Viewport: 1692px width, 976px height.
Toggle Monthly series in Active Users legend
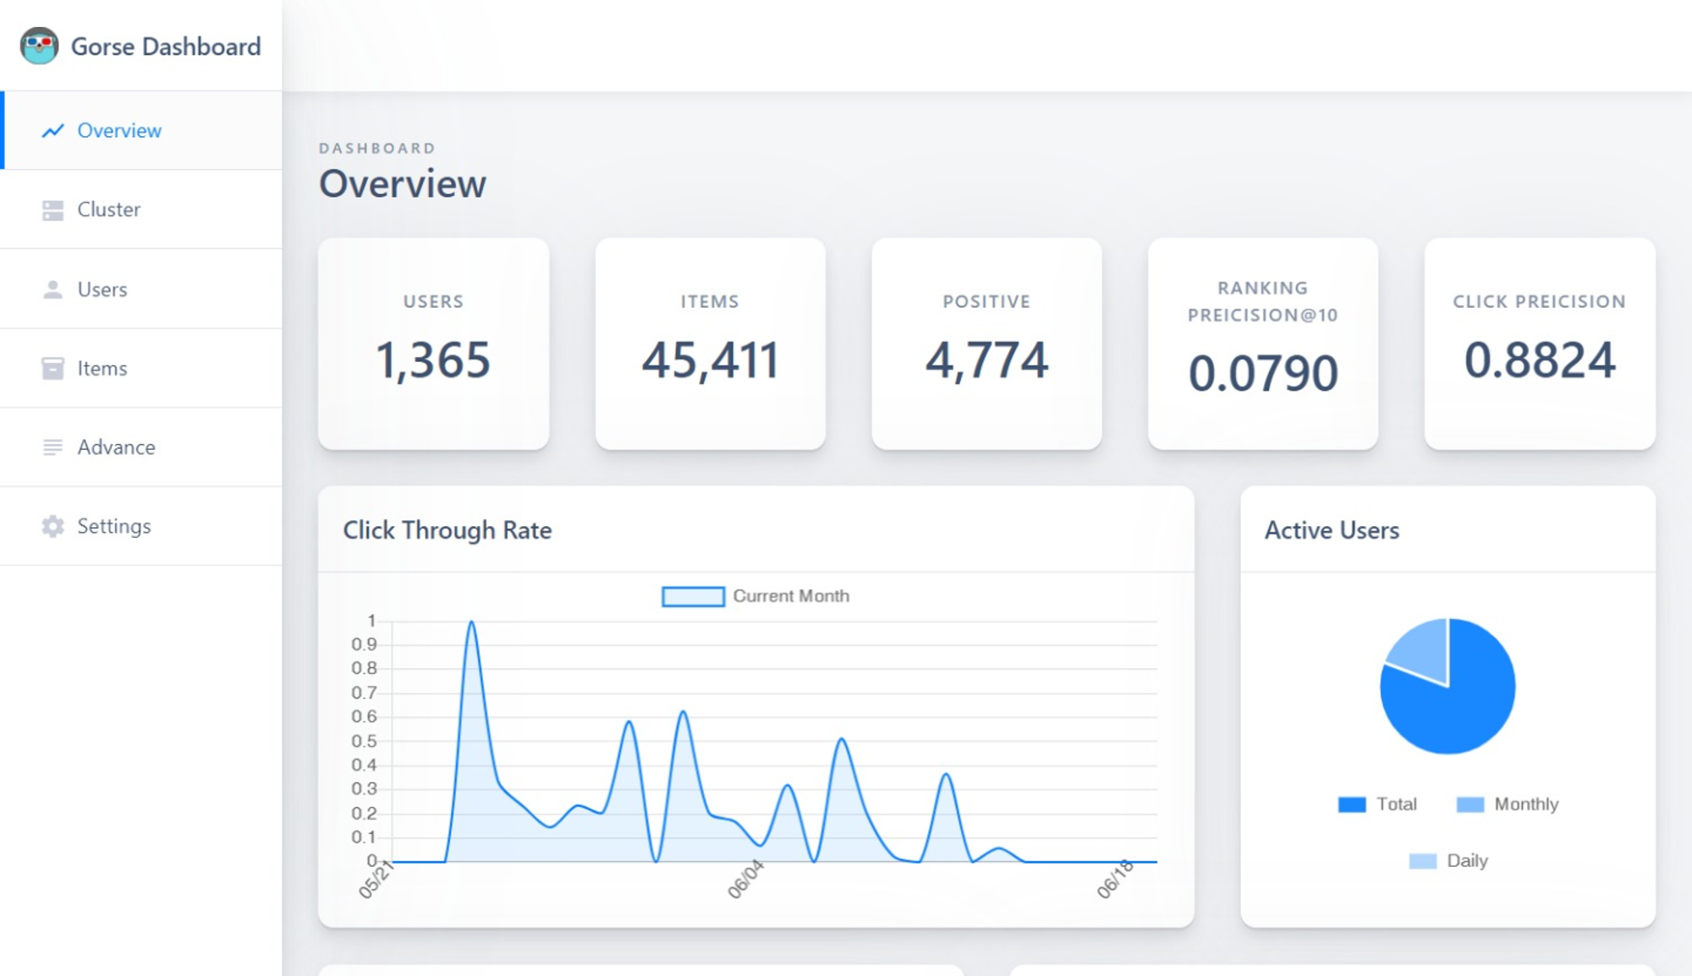click(1507, 804)
